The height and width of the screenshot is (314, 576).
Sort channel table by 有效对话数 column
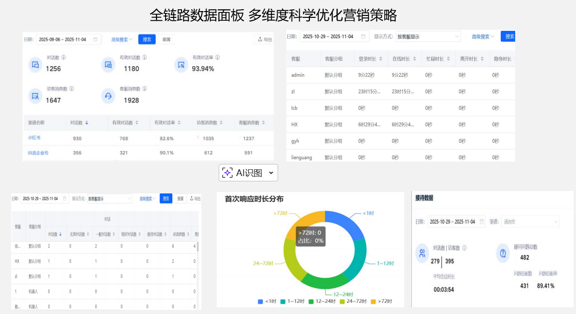pyautogui.click(x=137, y=123)
